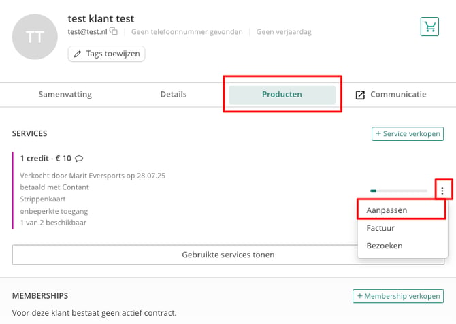Click the Service verkopen button

pos(408,134)
